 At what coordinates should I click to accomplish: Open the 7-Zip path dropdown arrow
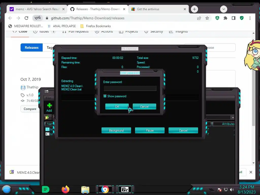[233, 118]
